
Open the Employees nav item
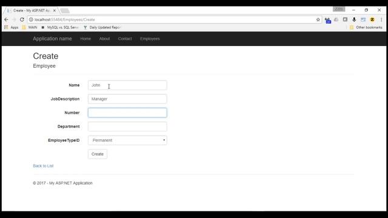click(150, 39)
